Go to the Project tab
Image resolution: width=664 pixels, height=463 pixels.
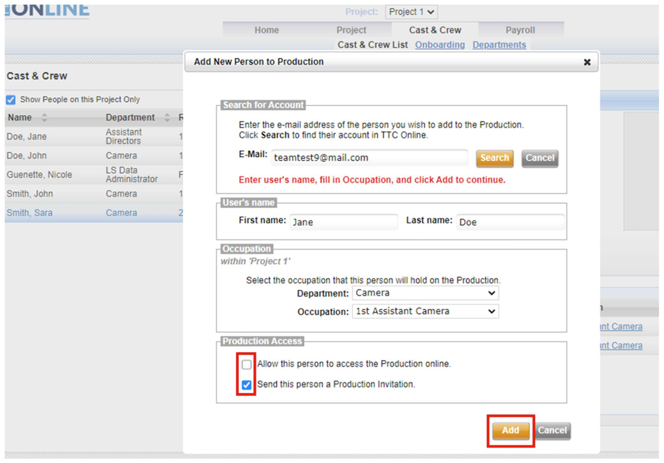pos(351,30)
